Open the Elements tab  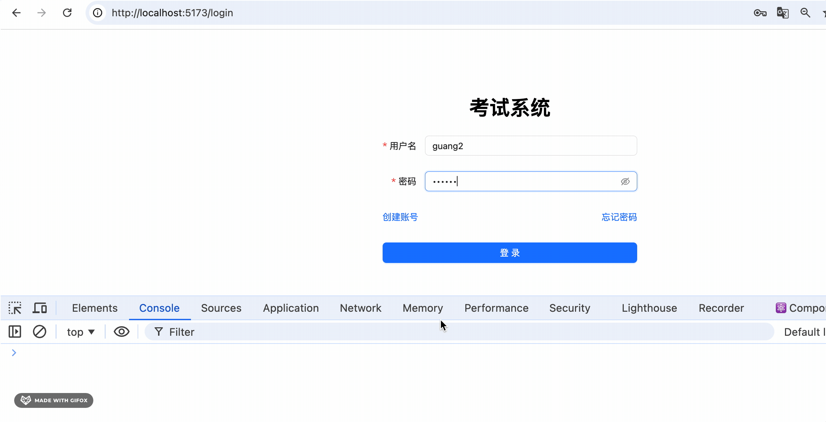(x=95, y=308)
